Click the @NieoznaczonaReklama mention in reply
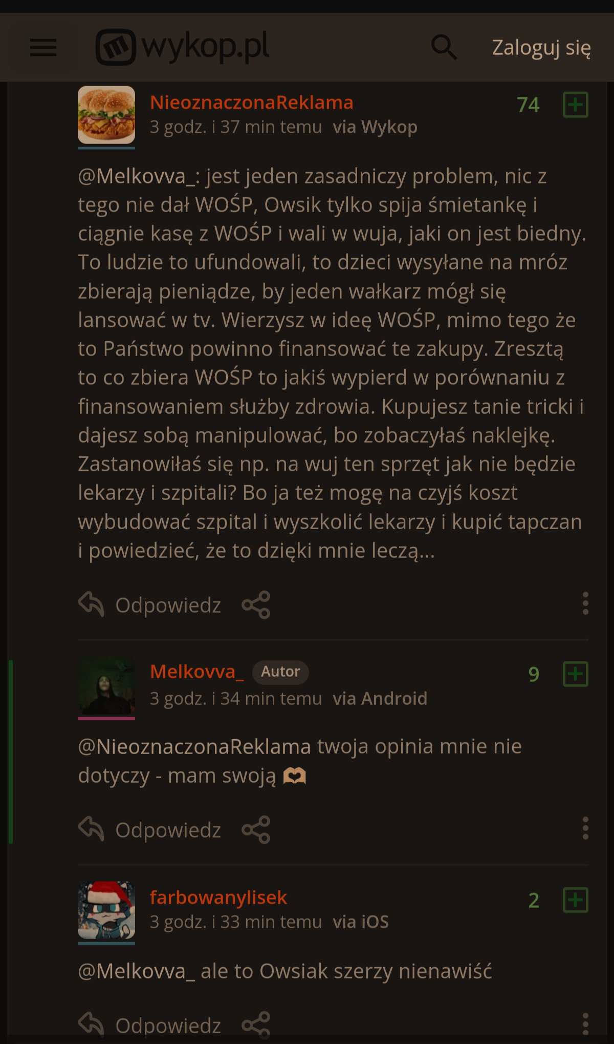This screenshot has width=614, height=1044. [x=194, y=746]
